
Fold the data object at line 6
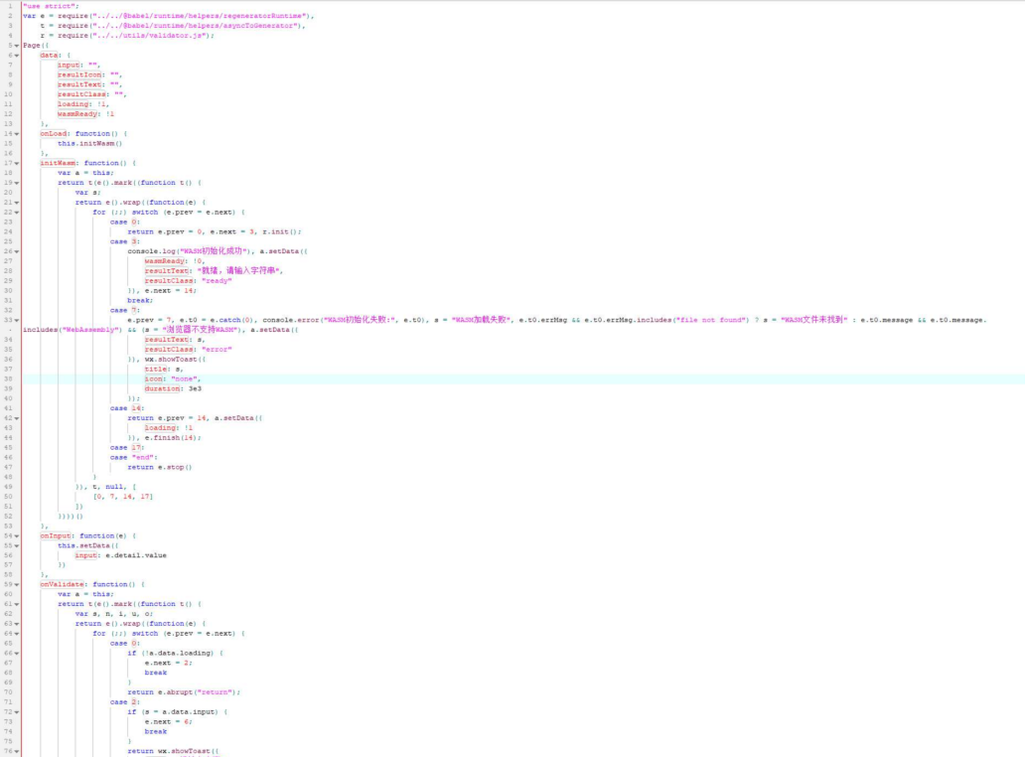pyautogui.click(x=17, y=55)
